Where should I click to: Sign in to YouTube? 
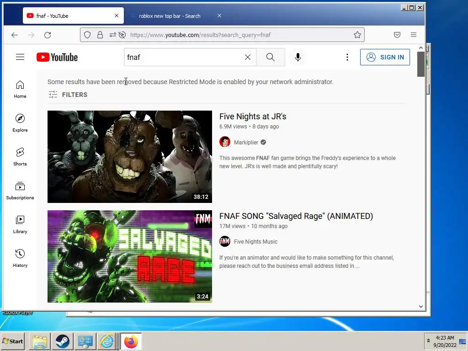click(x=385, y=57)
